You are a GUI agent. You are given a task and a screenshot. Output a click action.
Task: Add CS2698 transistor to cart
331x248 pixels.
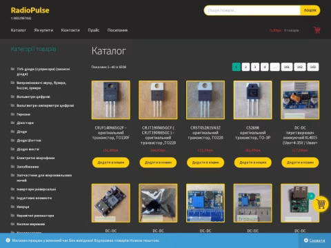tap(253, 163)
